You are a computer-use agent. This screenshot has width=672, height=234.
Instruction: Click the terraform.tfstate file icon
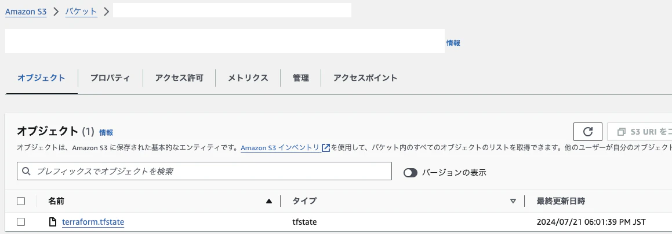coord(53,222)
